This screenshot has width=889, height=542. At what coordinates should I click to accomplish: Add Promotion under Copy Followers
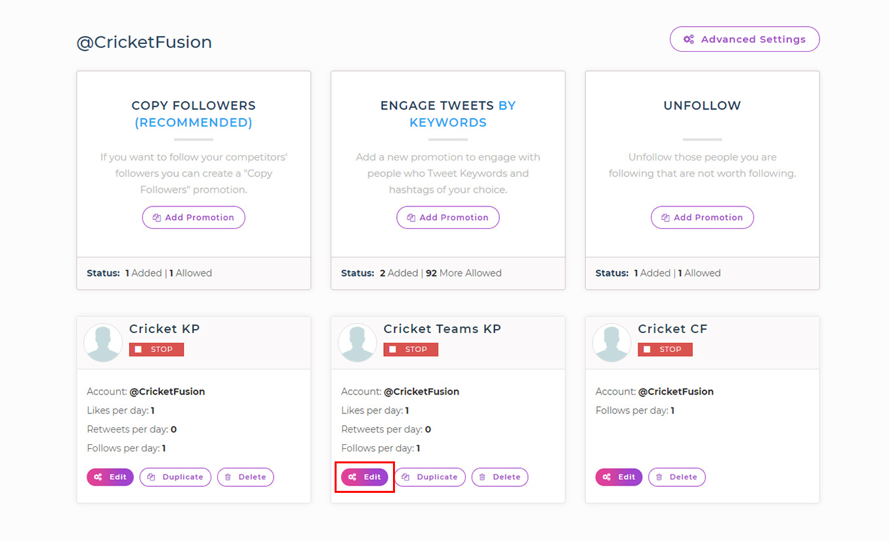(x=194, y=218)
